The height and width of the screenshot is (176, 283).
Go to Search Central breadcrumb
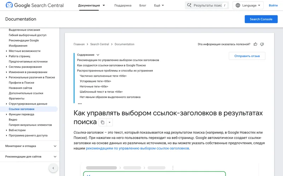pyautogui.click(x=100, y=44)
